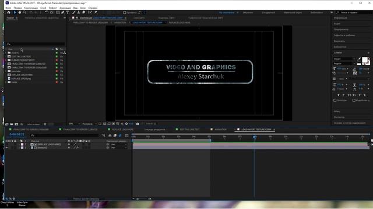
Task: Open the Window menu
Action: coord(83,8)
